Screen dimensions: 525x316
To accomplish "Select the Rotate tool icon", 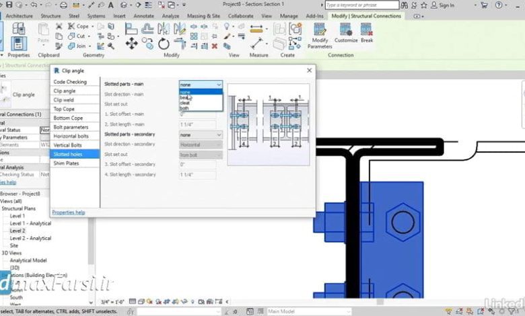I will (164, 44).
